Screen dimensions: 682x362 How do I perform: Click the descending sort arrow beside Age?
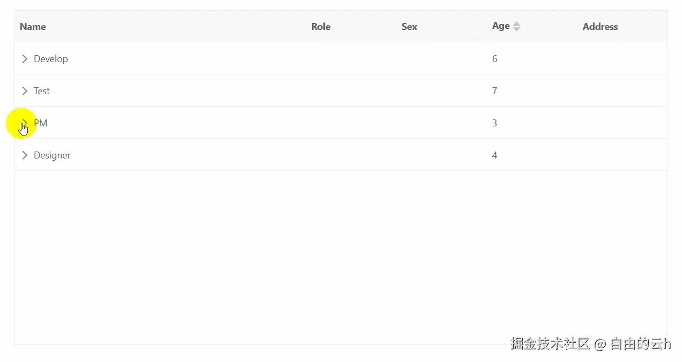(x=516, y=29)
